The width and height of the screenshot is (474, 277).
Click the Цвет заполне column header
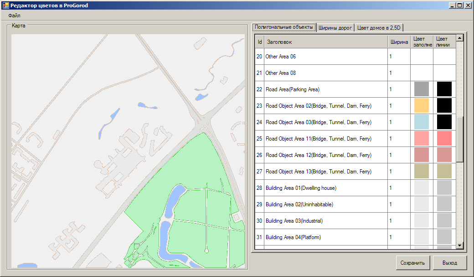point(422,42)
